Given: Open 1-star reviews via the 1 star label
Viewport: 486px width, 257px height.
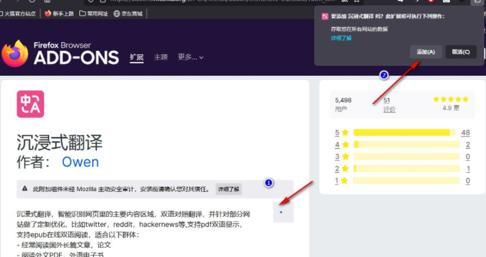Looking at the screenshot, I should (341, 181).
